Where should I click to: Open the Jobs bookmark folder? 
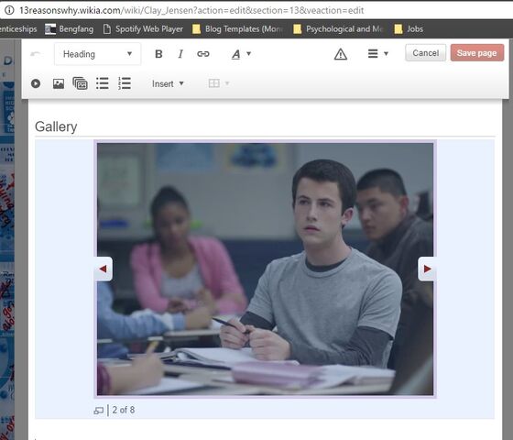[x=409, y=29]
